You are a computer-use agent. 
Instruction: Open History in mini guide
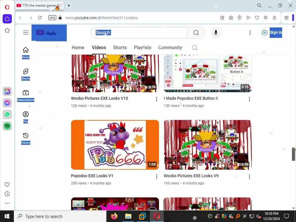pyautogui.click(x=26, y=138)
